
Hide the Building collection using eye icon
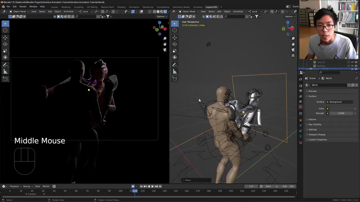(352, 66)
